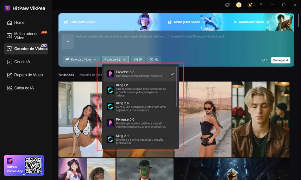This screenshot has width=301, height=180.
Task: Click the diamond credits icon showing 16
Action: (x=263, y=60)
